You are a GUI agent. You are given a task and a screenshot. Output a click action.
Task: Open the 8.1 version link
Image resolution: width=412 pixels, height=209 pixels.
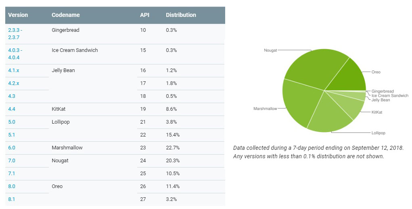tap(12, 199)
